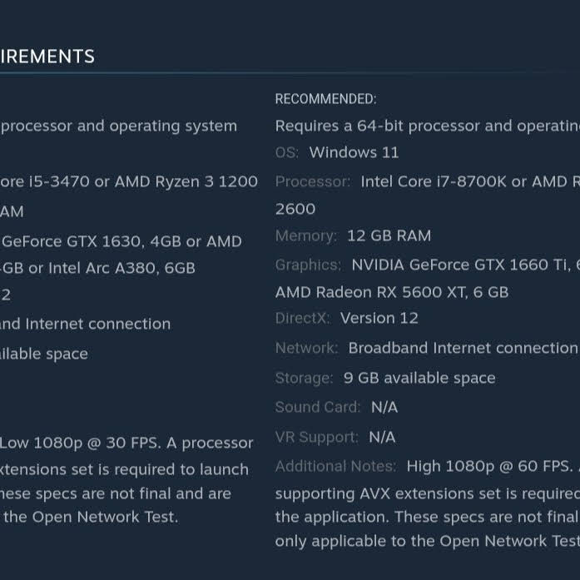Click the 12 GB RAM value
580x580 pixels.
click(389, 235)
